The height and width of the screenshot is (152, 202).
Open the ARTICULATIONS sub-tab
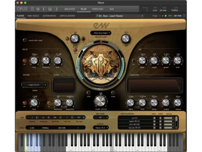[x=67, y=16]
